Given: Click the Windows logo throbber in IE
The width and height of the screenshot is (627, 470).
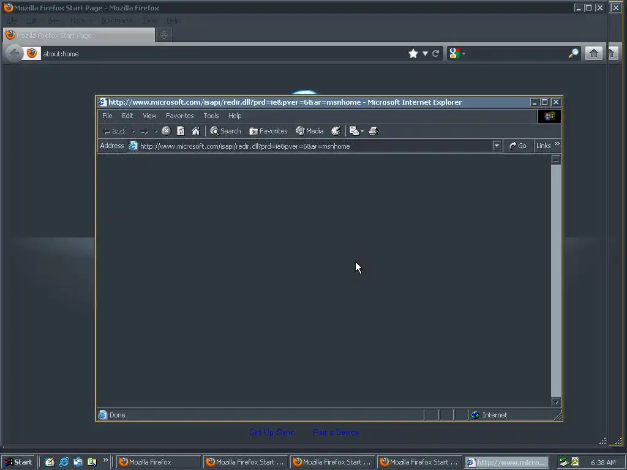Looking at the screenshot, I should click(x=549, y=116).
